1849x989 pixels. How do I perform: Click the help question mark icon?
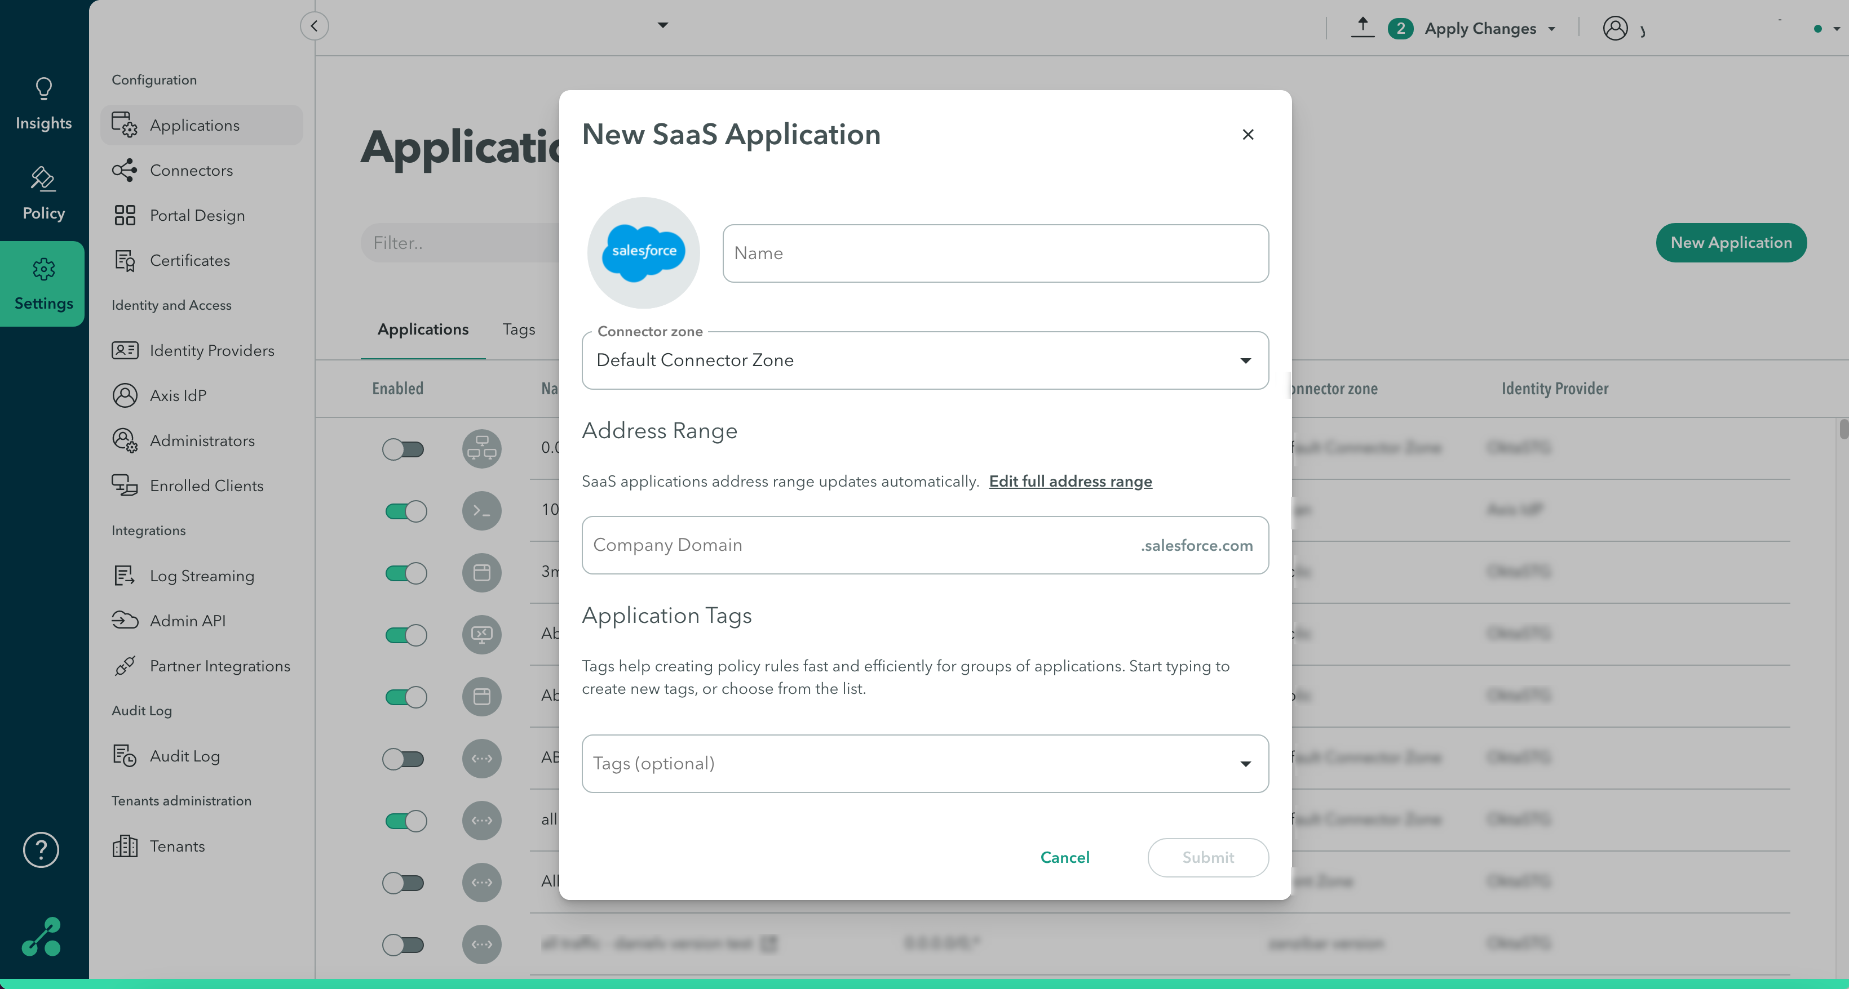coord(41,850)
